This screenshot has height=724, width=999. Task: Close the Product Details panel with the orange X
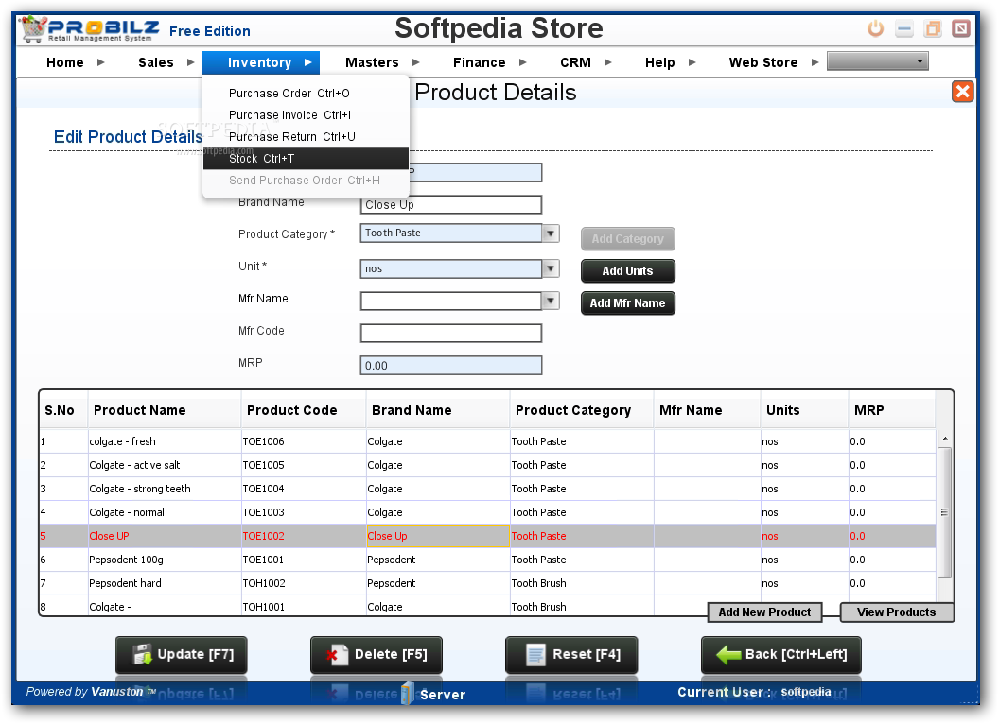pos(963,92)
